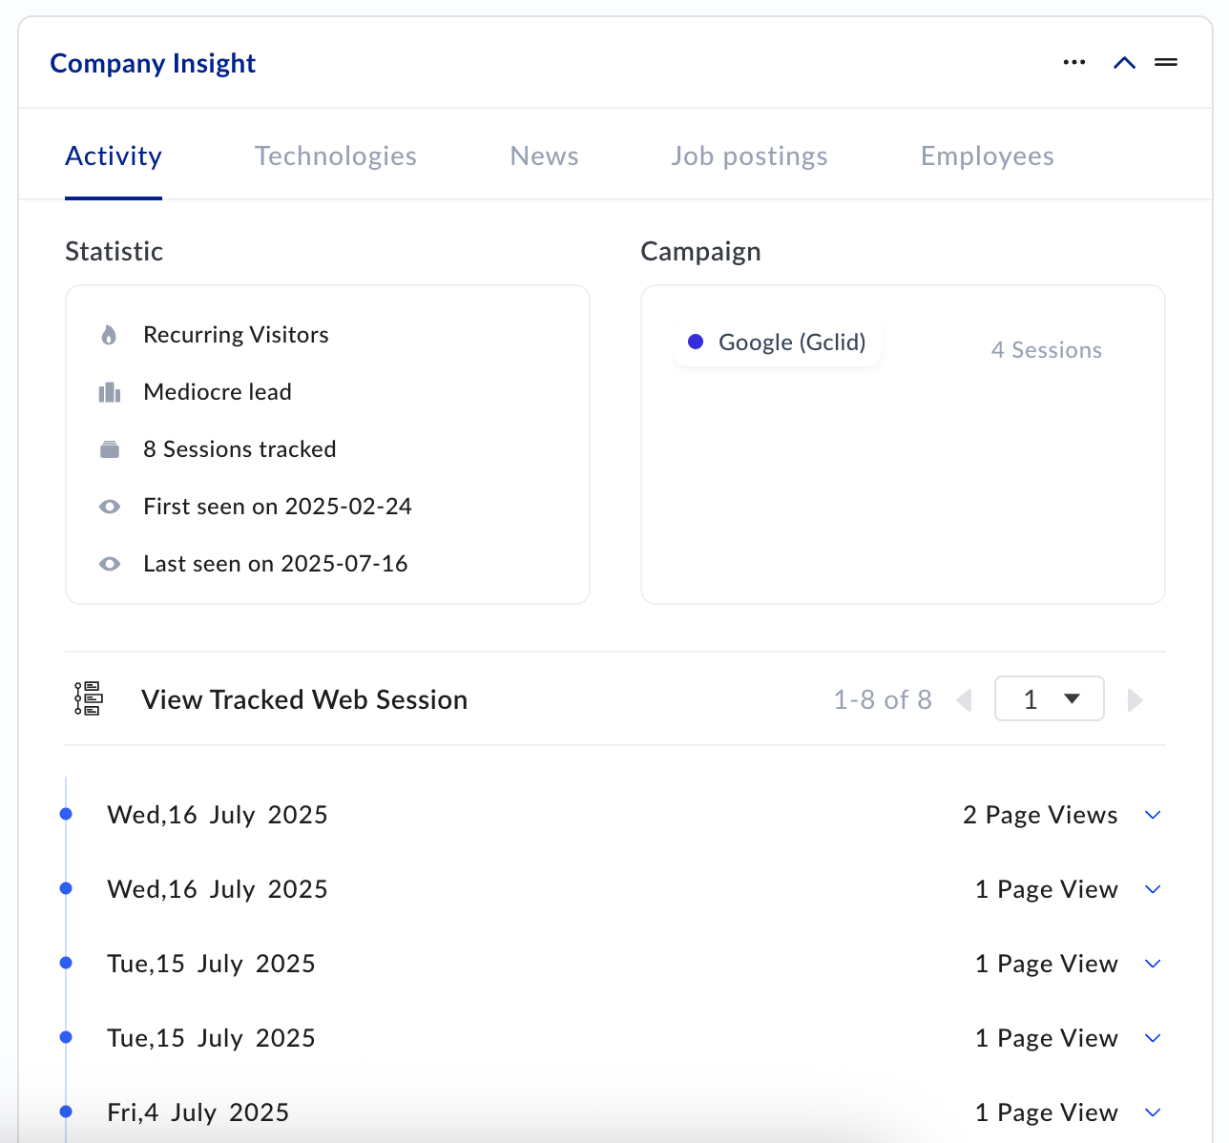The image size is (1229, 1143).
Task: Open the Employees tab
Action: pyautogui.click(x=988, y=156)
